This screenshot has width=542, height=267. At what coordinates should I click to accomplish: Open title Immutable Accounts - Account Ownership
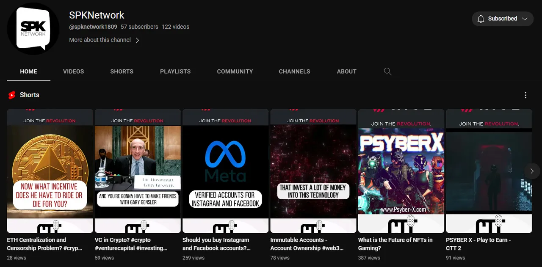click(307, 244)
